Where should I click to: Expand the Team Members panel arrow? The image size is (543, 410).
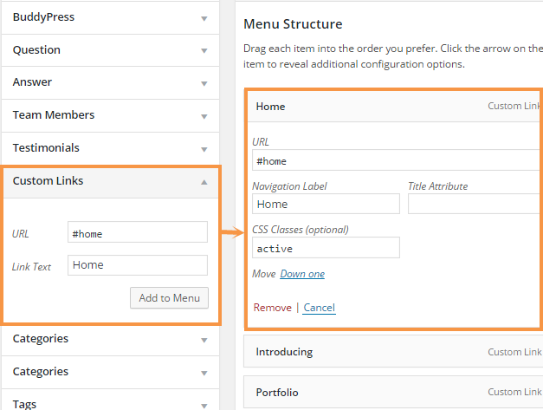pos(204,116)
